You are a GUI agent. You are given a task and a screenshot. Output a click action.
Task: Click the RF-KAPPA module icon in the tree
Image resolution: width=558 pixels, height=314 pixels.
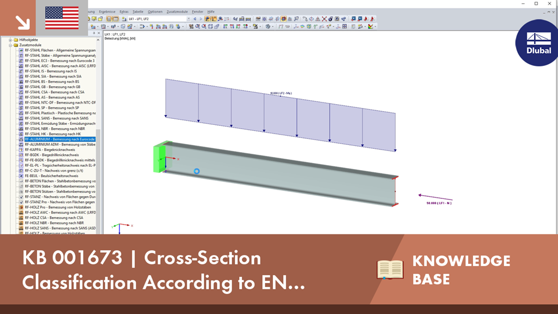tap(21, 150)
